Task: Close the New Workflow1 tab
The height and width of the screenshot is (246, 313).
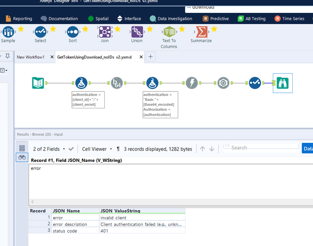Action: click(52, 57)
